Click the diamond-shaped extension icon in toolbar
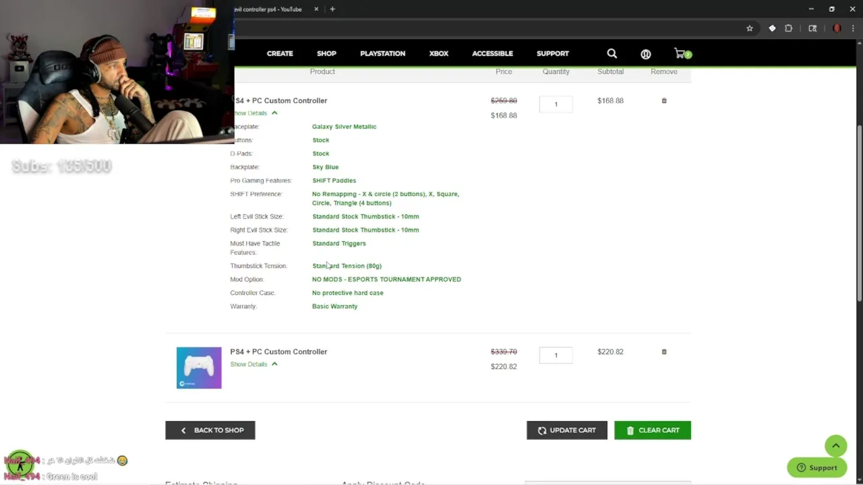The height and width of the screenshot is (485, 863). click(772, 28)
